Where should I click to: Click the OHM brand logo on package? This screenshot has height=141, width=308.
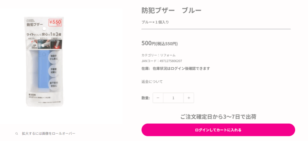(30, 20)
